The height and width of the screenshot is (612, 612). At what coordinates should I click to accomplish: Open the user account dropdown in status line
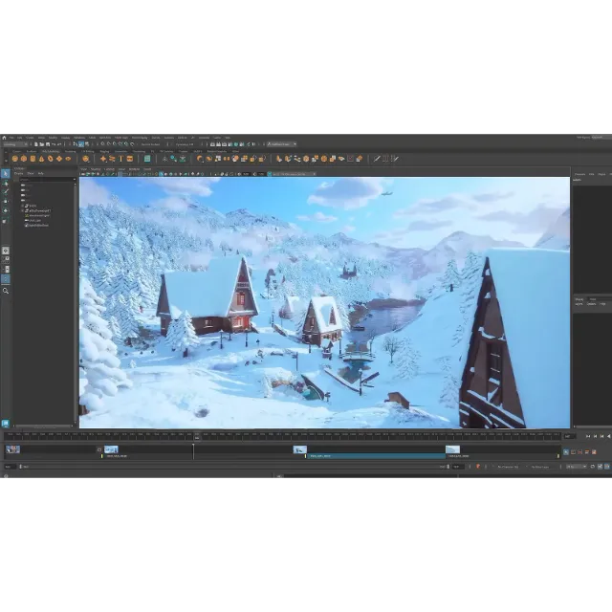282,144
